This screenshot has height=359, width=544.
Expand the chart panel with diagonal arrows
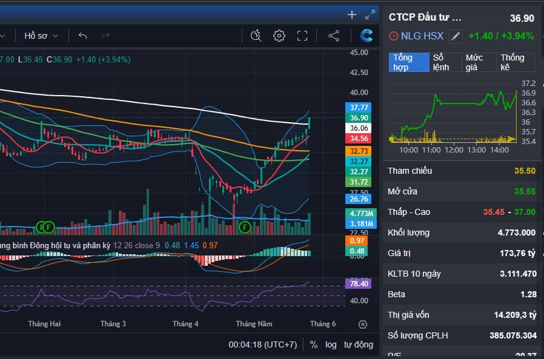(x=370, y=15)
